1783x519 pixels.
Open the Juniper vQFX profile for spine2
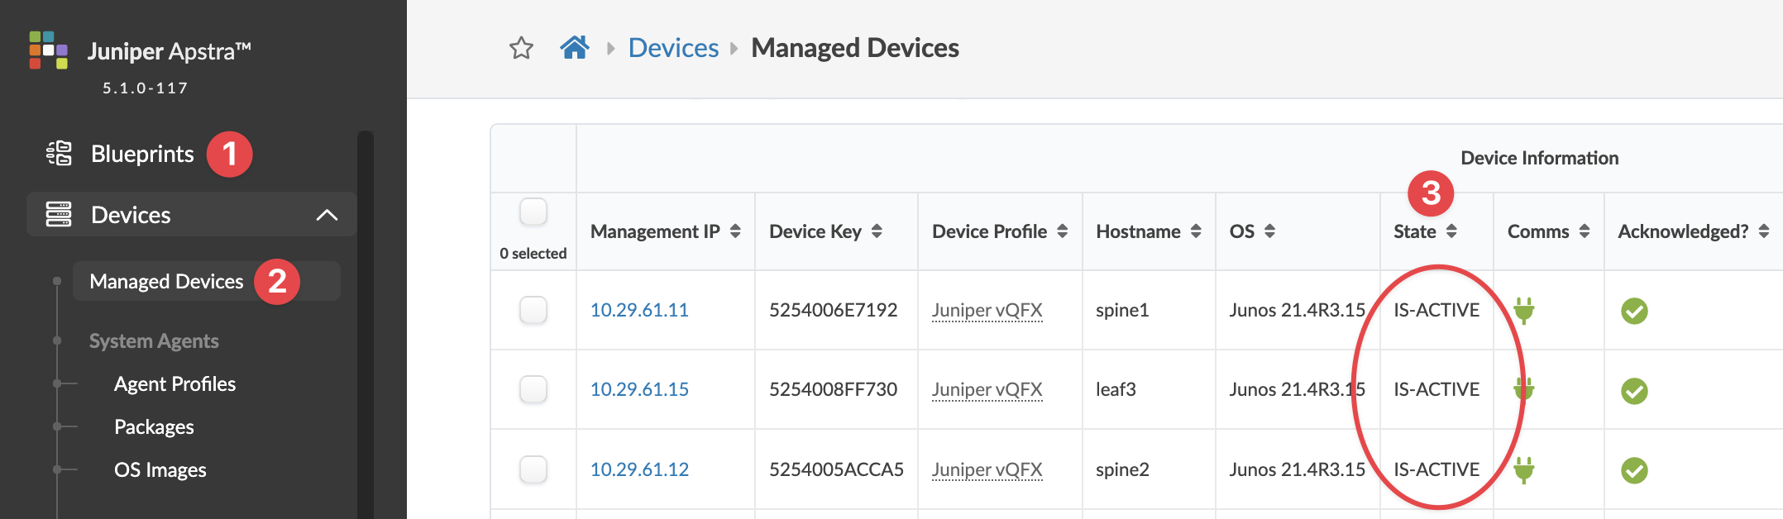pyautogui.click(x=987, y=469)
